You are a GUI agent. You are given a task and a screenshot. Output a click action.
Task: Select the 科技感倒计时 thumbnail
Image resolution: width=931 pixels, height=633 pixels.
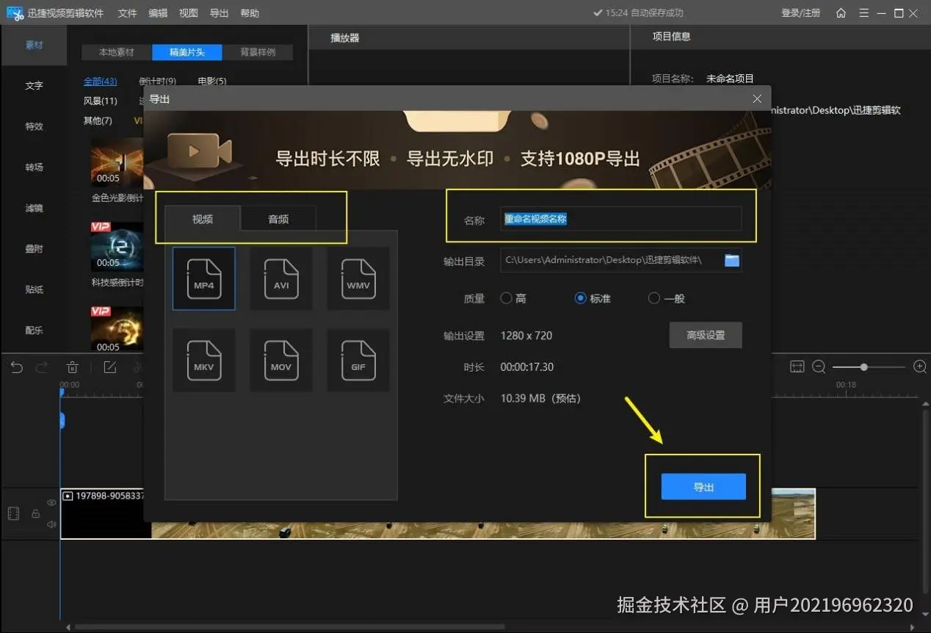click(117, 246)
